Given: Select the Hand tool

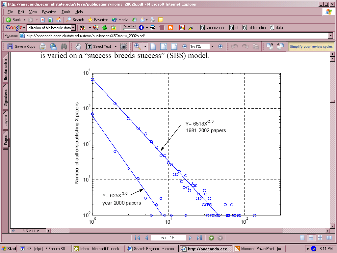Looking at the screenshot, I should click(x=78, y=46).
